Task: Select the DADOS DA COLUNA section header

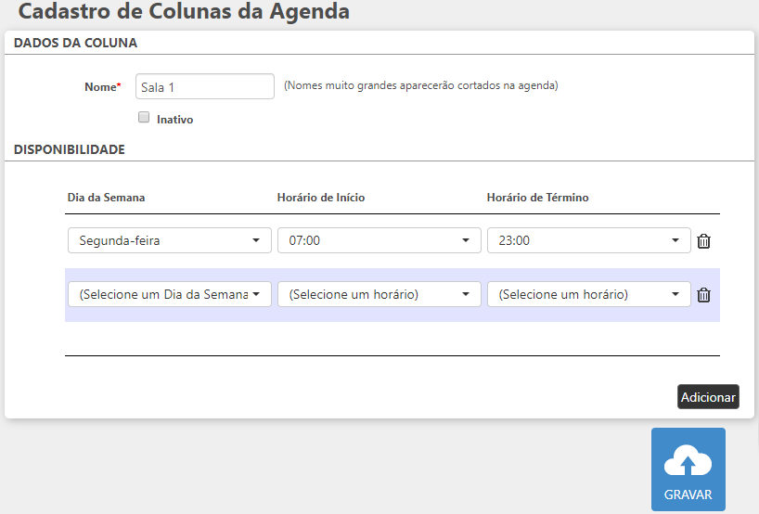Action: [x=75, y=43]
